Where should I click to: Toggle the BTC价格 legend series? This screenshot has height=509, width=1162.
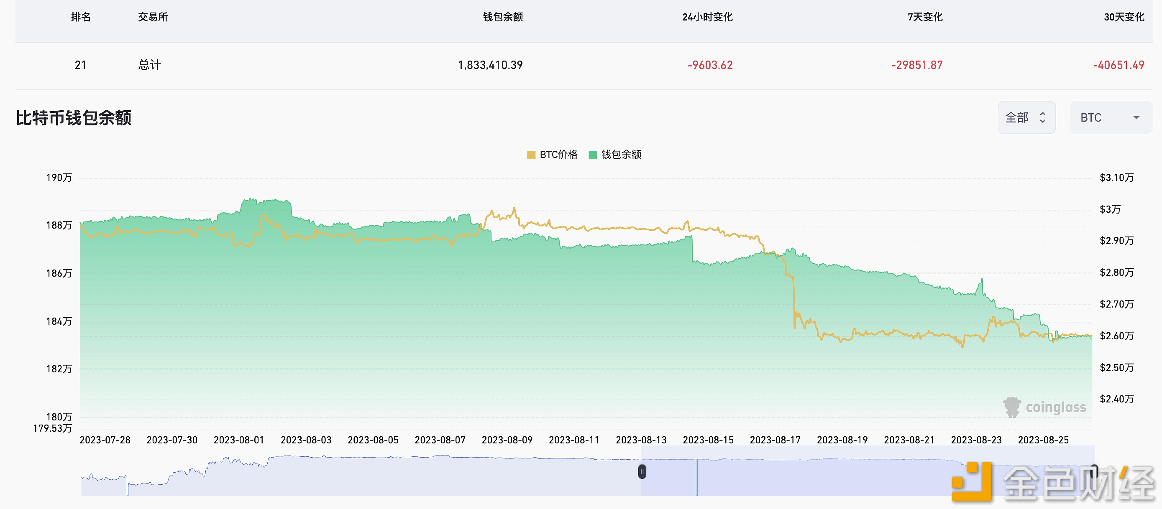point(552,155)
